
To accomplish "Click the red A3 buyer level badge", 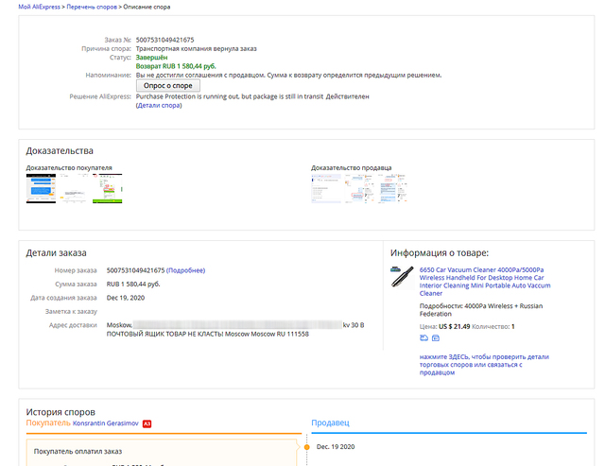I will [147, 423].
